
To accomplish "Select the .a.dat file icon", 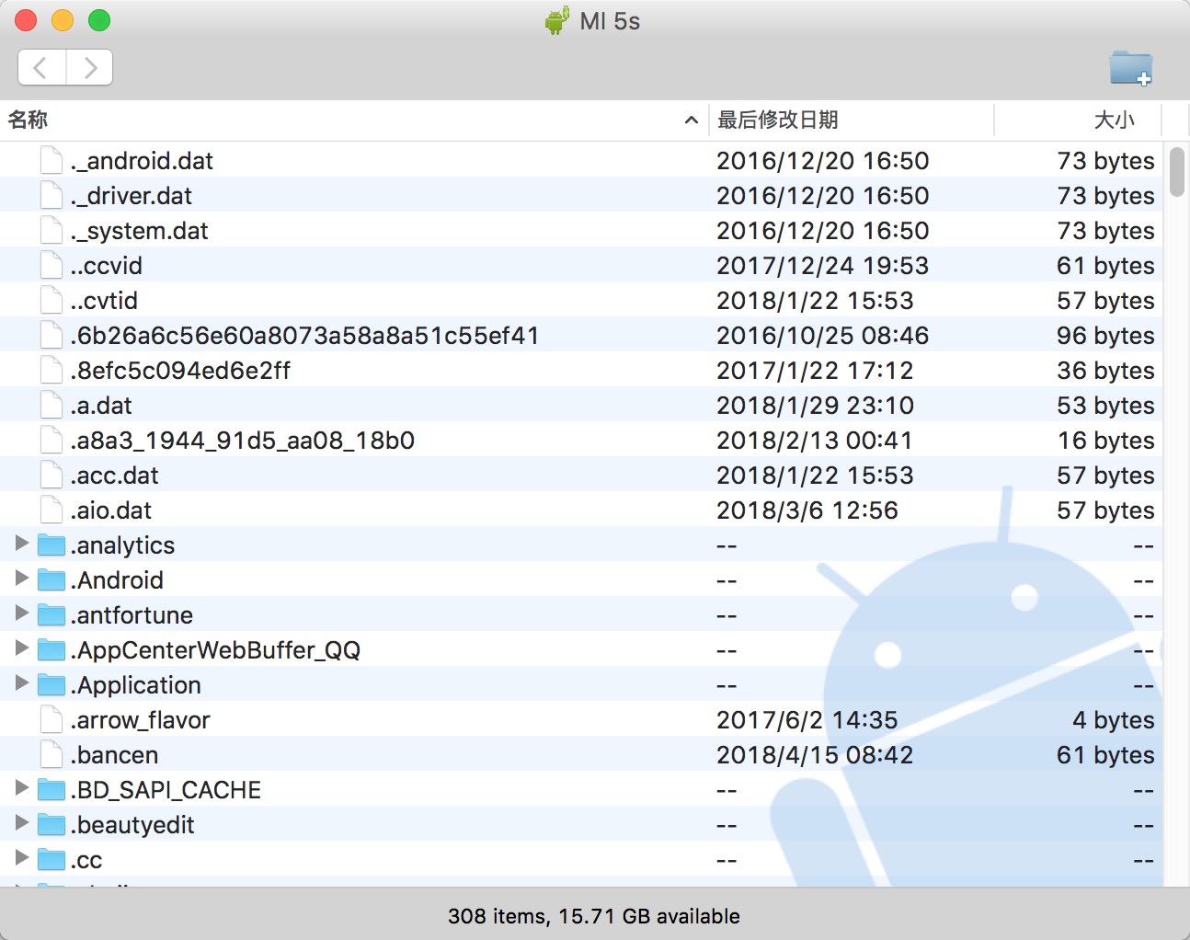I will coord(51,405).
